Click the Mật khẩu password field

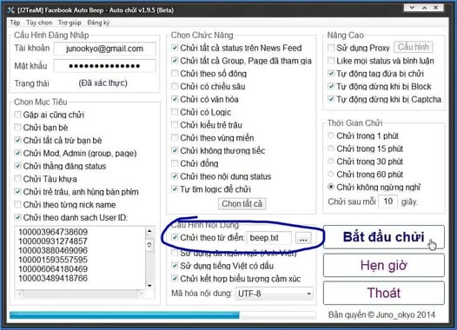(x=104, y=66)
